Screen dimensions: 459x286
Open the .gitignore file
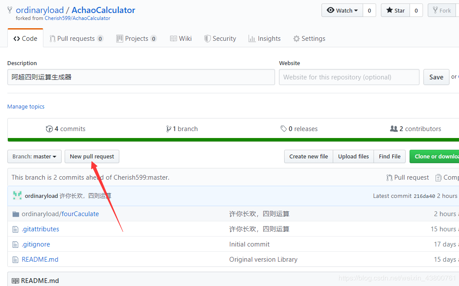pos(36,244)
